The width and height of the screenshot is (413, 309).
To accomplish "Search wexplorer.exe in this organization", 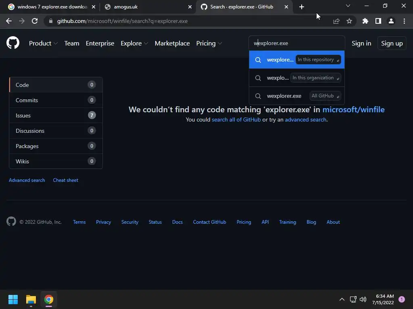I will pos(297,78).
